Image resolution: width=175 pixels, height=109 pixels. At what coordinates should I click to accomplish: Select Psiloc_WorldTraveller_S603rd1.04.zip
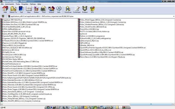[92, 27]
